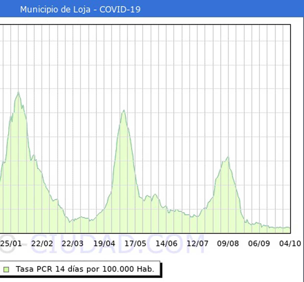This screenshot has width=304, height=282.
Task: Pick the 22/03 x-axis date label
Action: pos(72,244)
